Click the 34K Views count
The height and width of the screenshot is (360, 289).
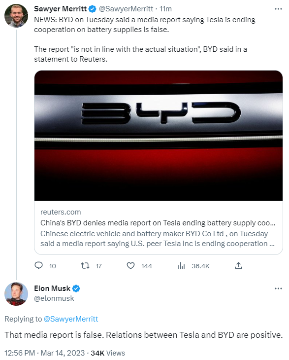point(108,353)
